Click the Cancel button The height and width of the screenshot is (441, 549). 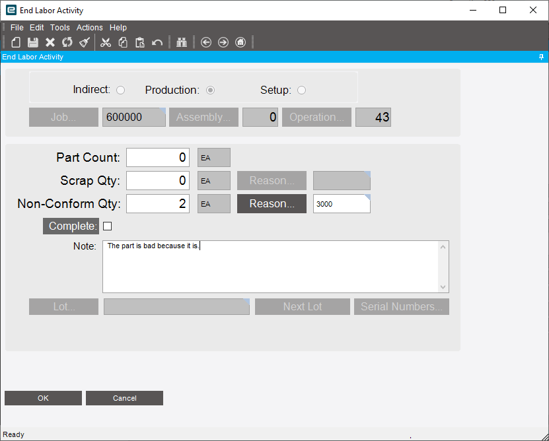[124, 398]
